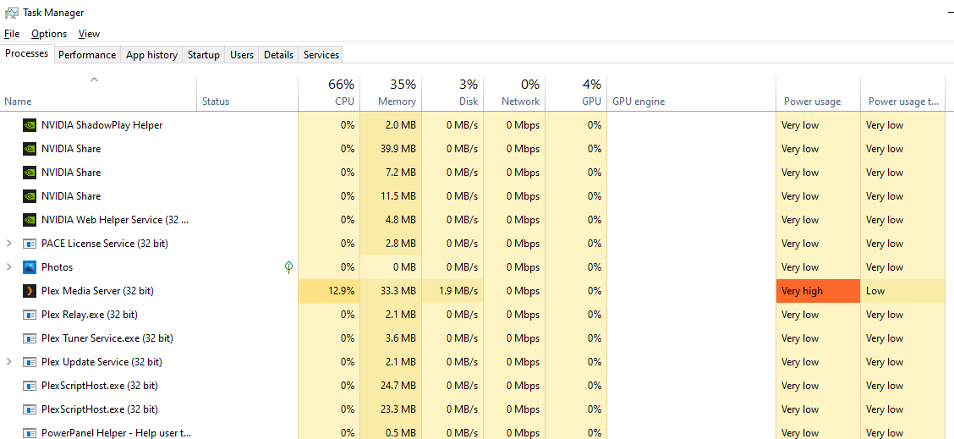Open the Options menu

pyautogui.click(x=49, y=34)
